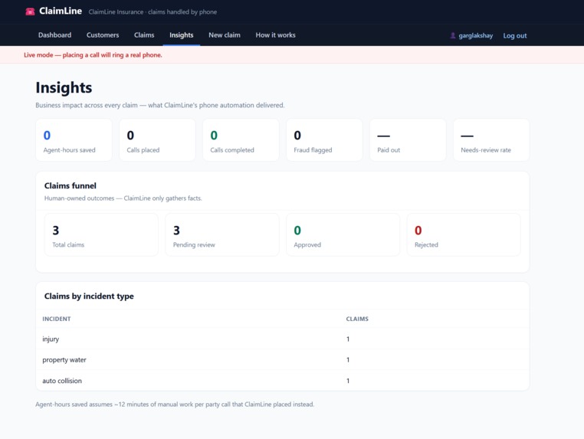
Task: Select the injury incident row
Action: point(282,339)
